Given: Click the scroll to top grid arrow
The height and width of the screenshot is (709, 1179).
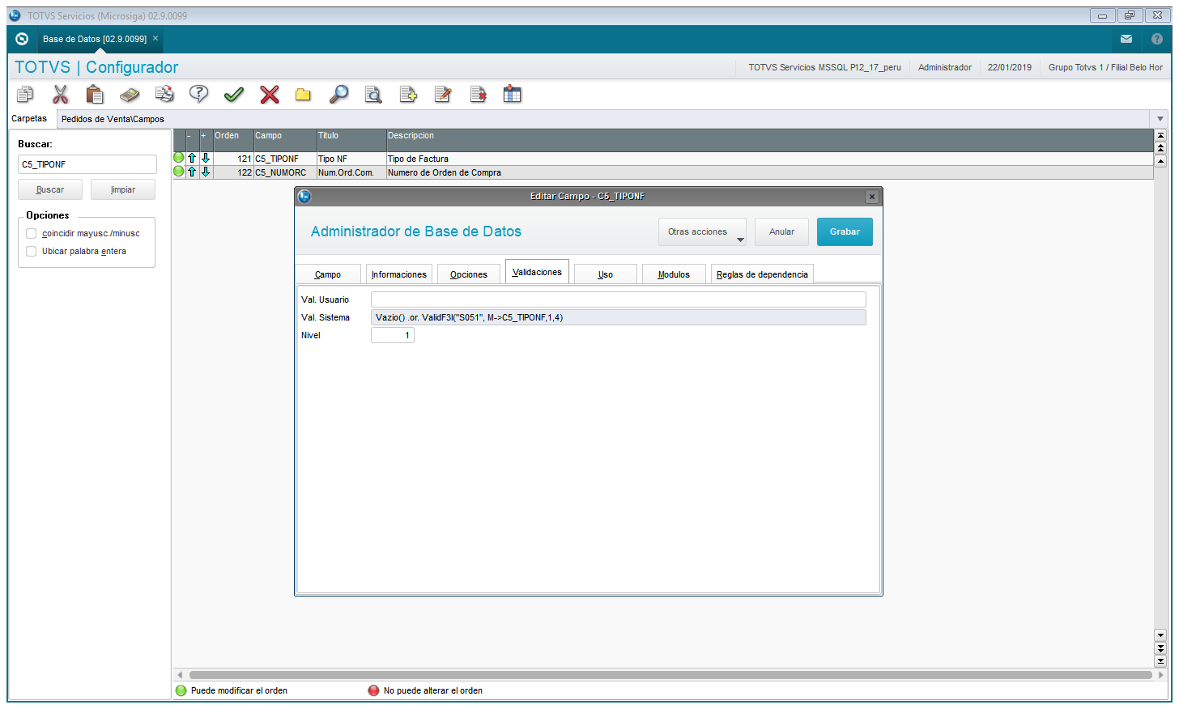Looking at the screenshot, I should pos(1160,135).
